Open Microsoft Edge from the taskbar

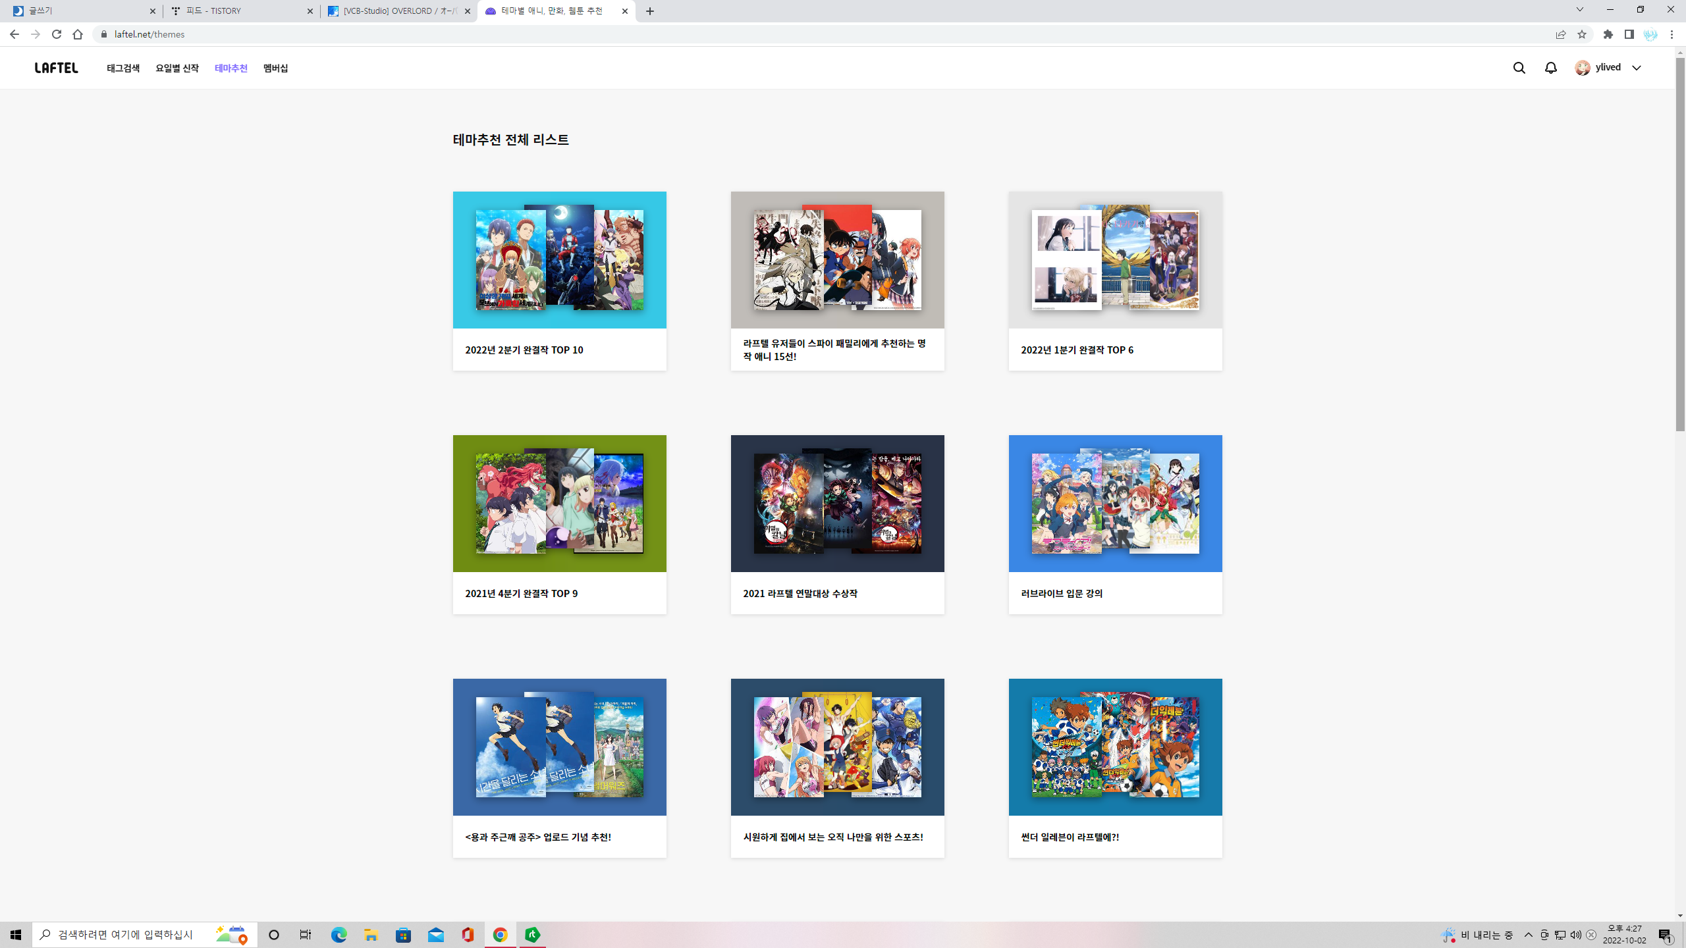(339, 935)
